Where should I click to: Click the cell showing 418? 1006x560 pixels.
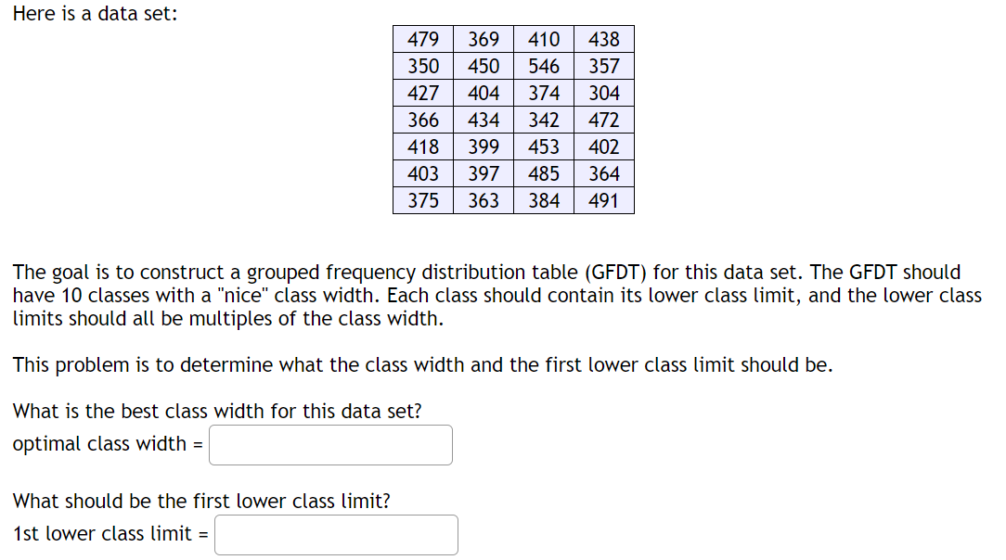click(422, 146)
